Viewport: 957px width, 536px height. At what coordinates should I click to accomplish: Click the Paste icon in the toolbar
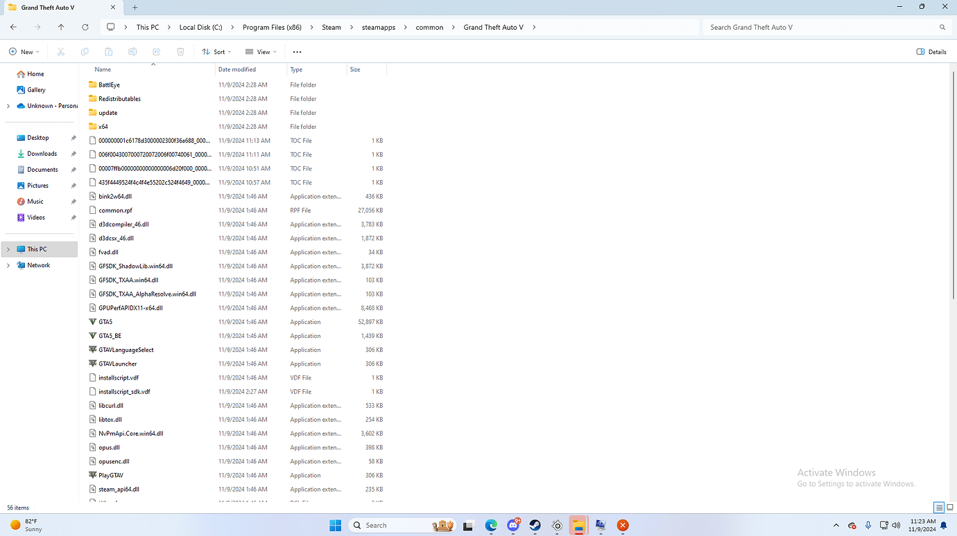pos(108,51)
